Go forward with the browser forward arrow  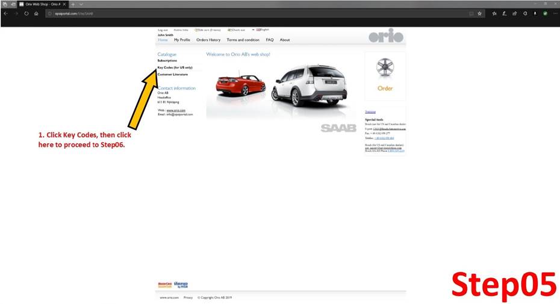pyautogui.click(x=16, y=14)
